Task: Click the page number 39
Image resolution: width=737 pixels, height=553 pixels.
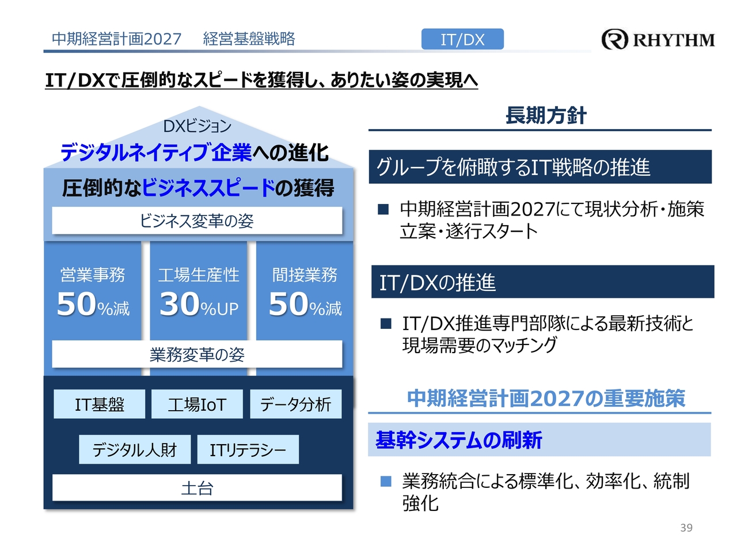Action: [x=686, y=528]
